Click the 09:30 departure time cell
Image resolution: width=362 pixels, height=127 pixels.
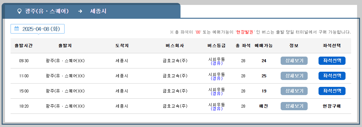[x=24, y=61]
